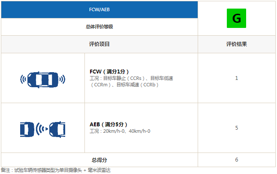The image size is (277, 174).
Task: Click the FCW（满分1分）title
Action: pyautogui.click(x=109, y=71)
